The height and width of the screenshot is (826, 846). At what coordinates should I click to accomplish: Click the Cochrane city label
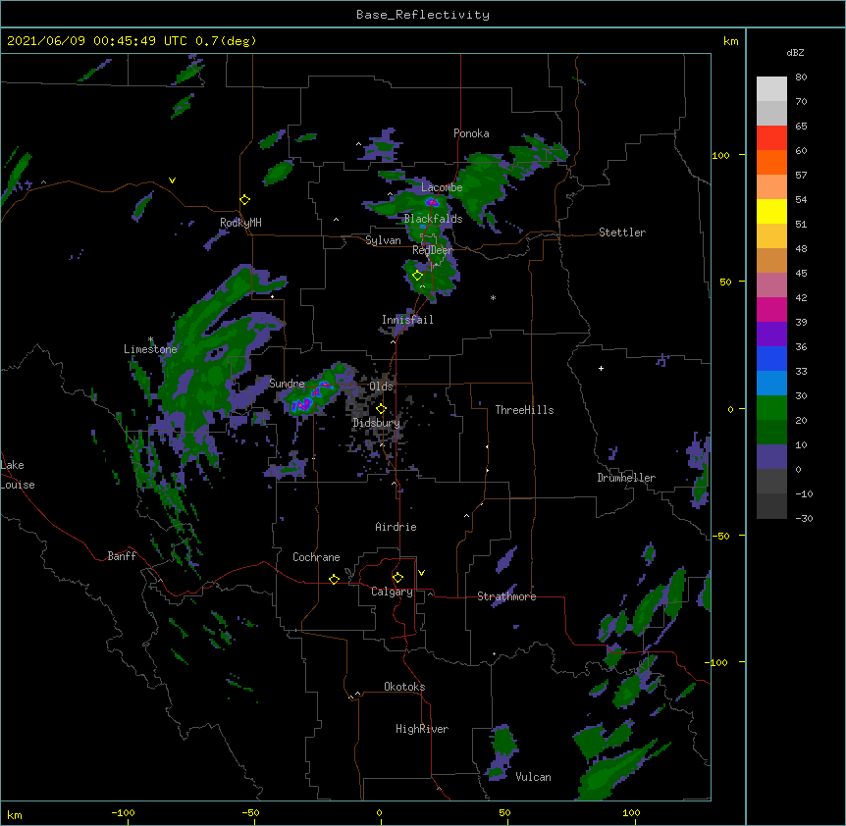[316, 557]
